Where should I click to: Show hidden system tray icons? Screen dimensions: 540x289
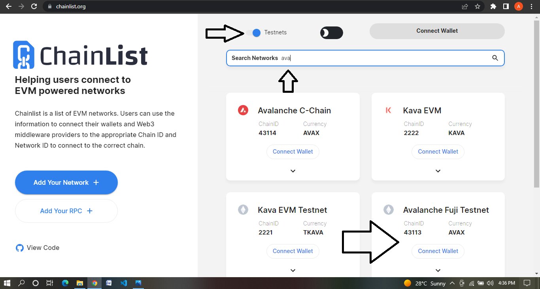click(452, 283)
